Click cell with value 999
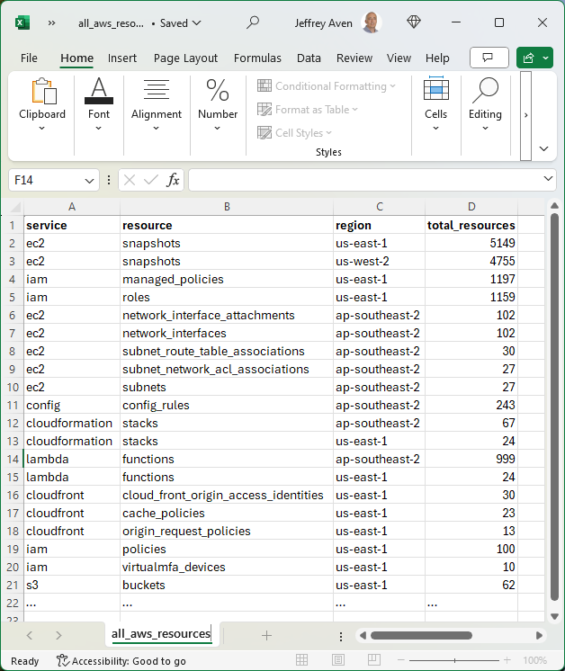The image size is (565, 671). [x=471, y=459]
